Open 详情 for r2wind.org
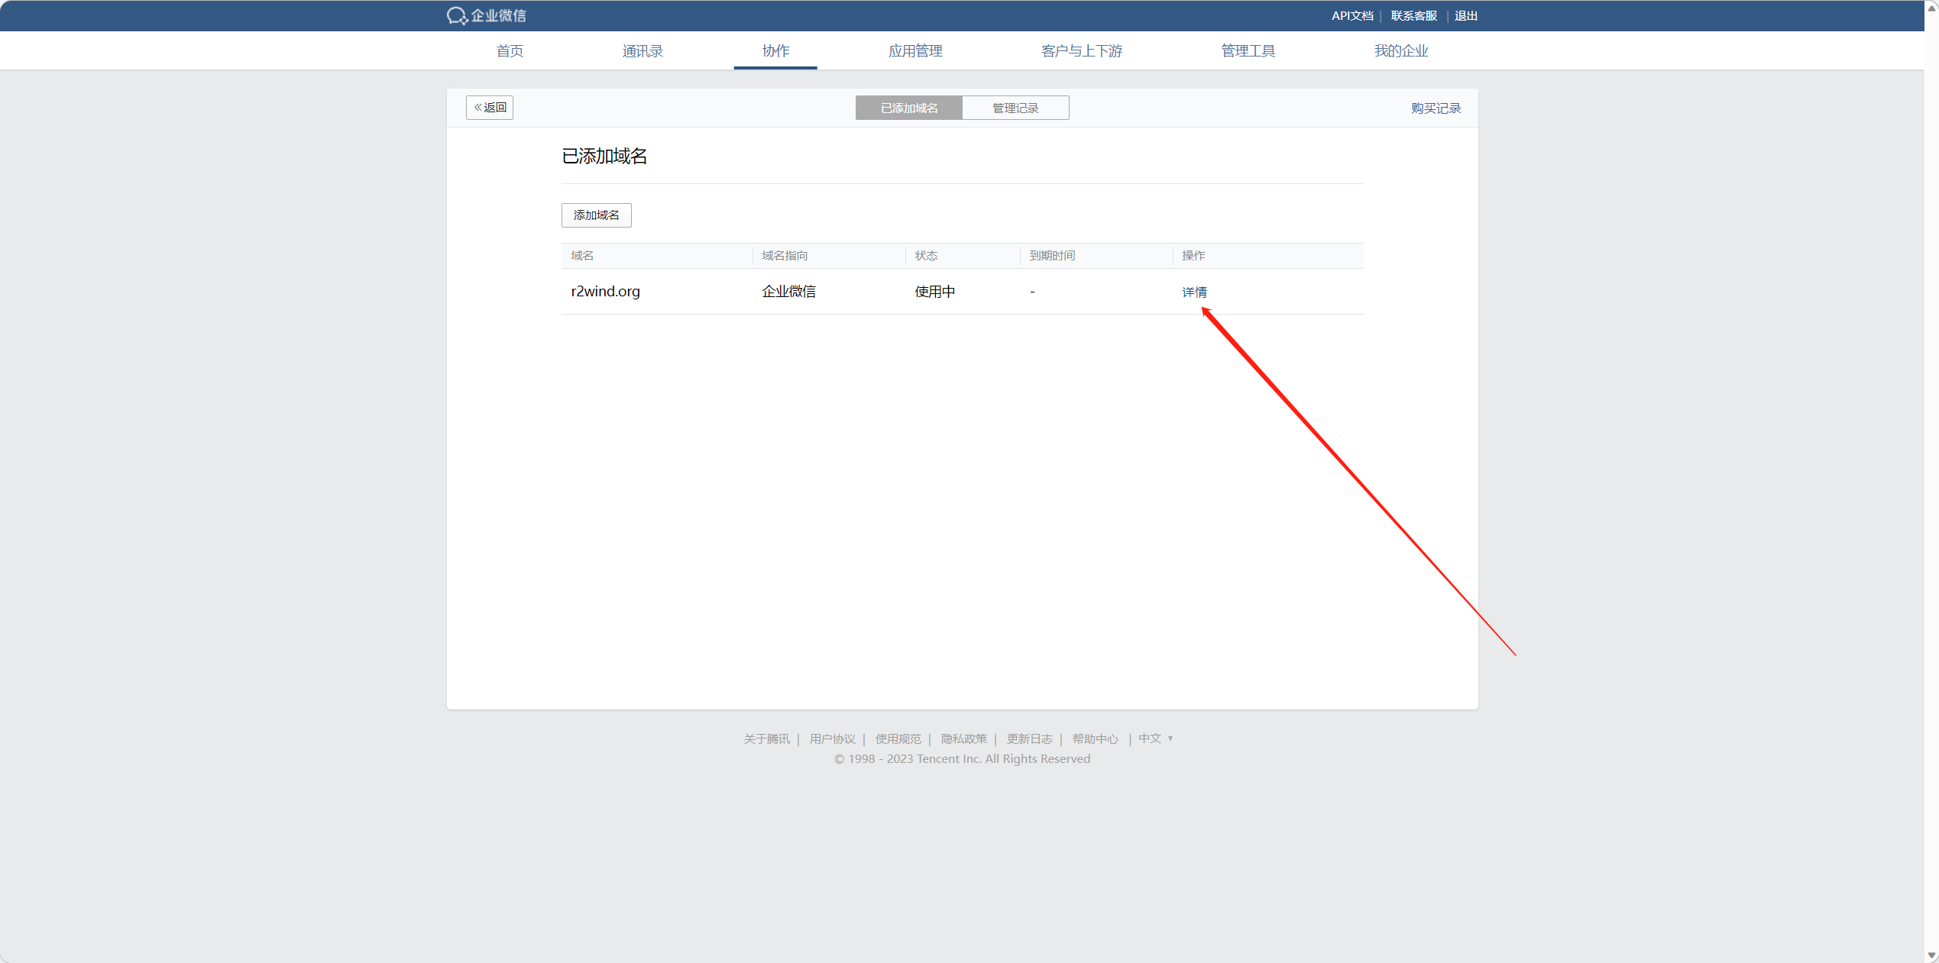1939x963 pixels. click(1194, 292)
